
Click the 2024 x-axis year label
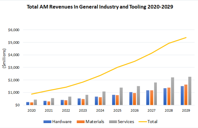(x=101, y=110)
